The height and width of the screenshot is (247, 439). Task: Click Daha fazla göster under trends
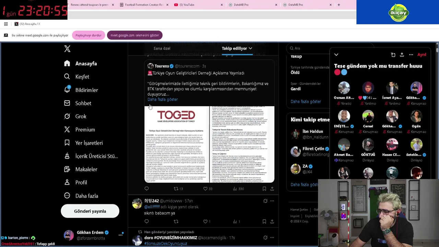pyautogui.click(x=306, y=102)
